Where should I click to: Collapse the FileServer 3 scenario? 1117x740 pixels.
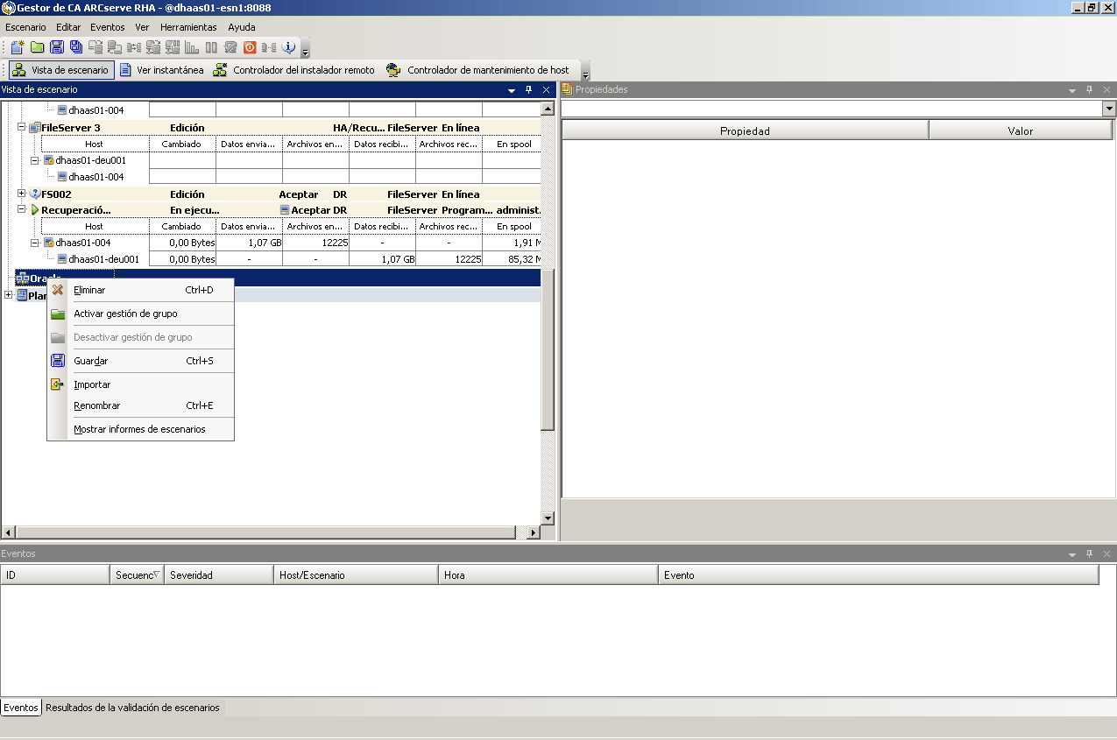(21, 127)
